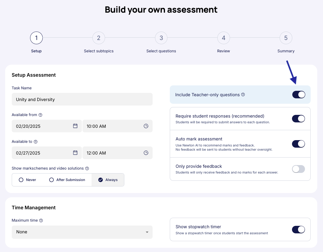323x252 pixels.
Task: Click the help icon next to Available from
Action: pyautogui.click(x=41, y=115)
